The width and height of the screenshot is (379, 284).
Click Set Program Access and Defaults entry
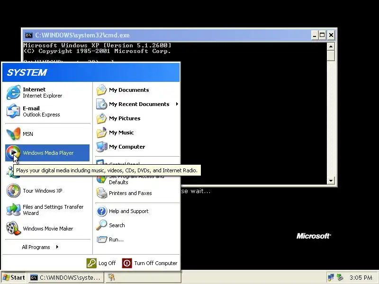[x=137, y=179]
